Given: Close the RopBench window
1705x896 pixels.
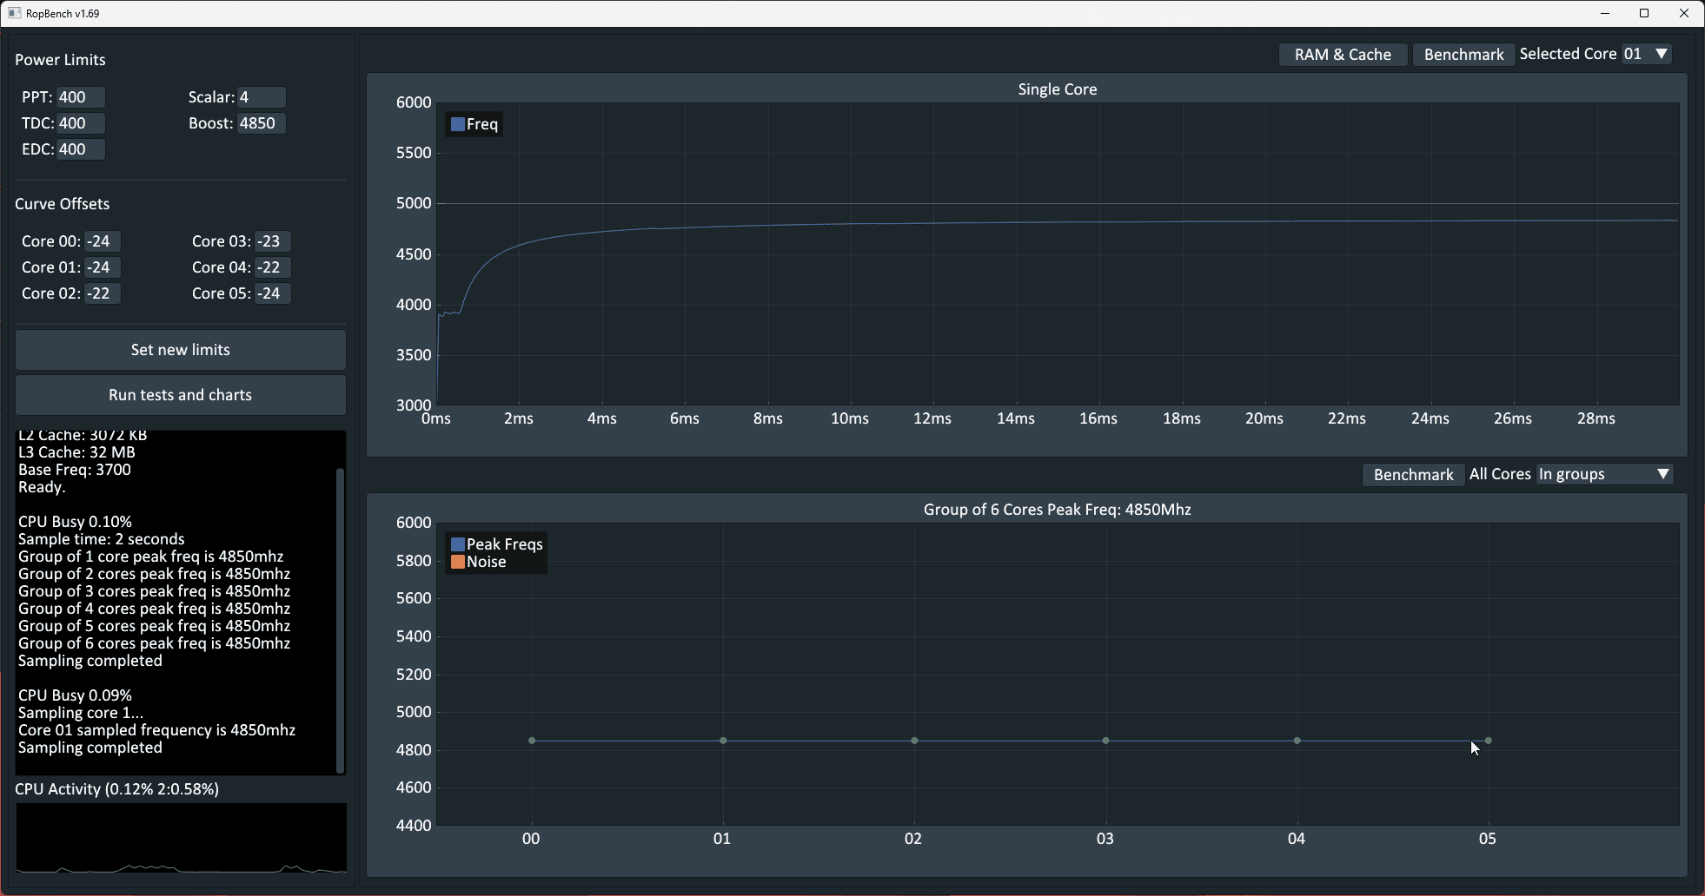Looking at the screenshot, I should (x=1684, y=13).
